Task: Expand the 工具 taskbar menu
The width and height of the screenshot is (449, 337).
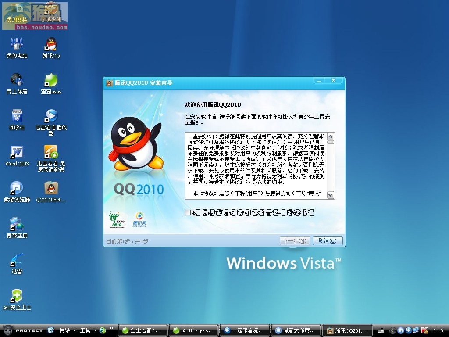Action: 88,330
